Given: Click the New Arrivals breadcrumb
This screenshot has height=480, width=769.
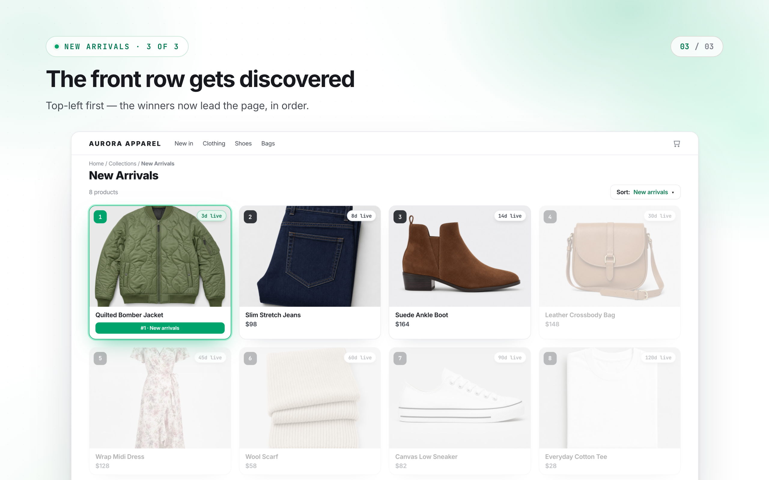Looking at the screenshot, I should click(x=158, y=163).
